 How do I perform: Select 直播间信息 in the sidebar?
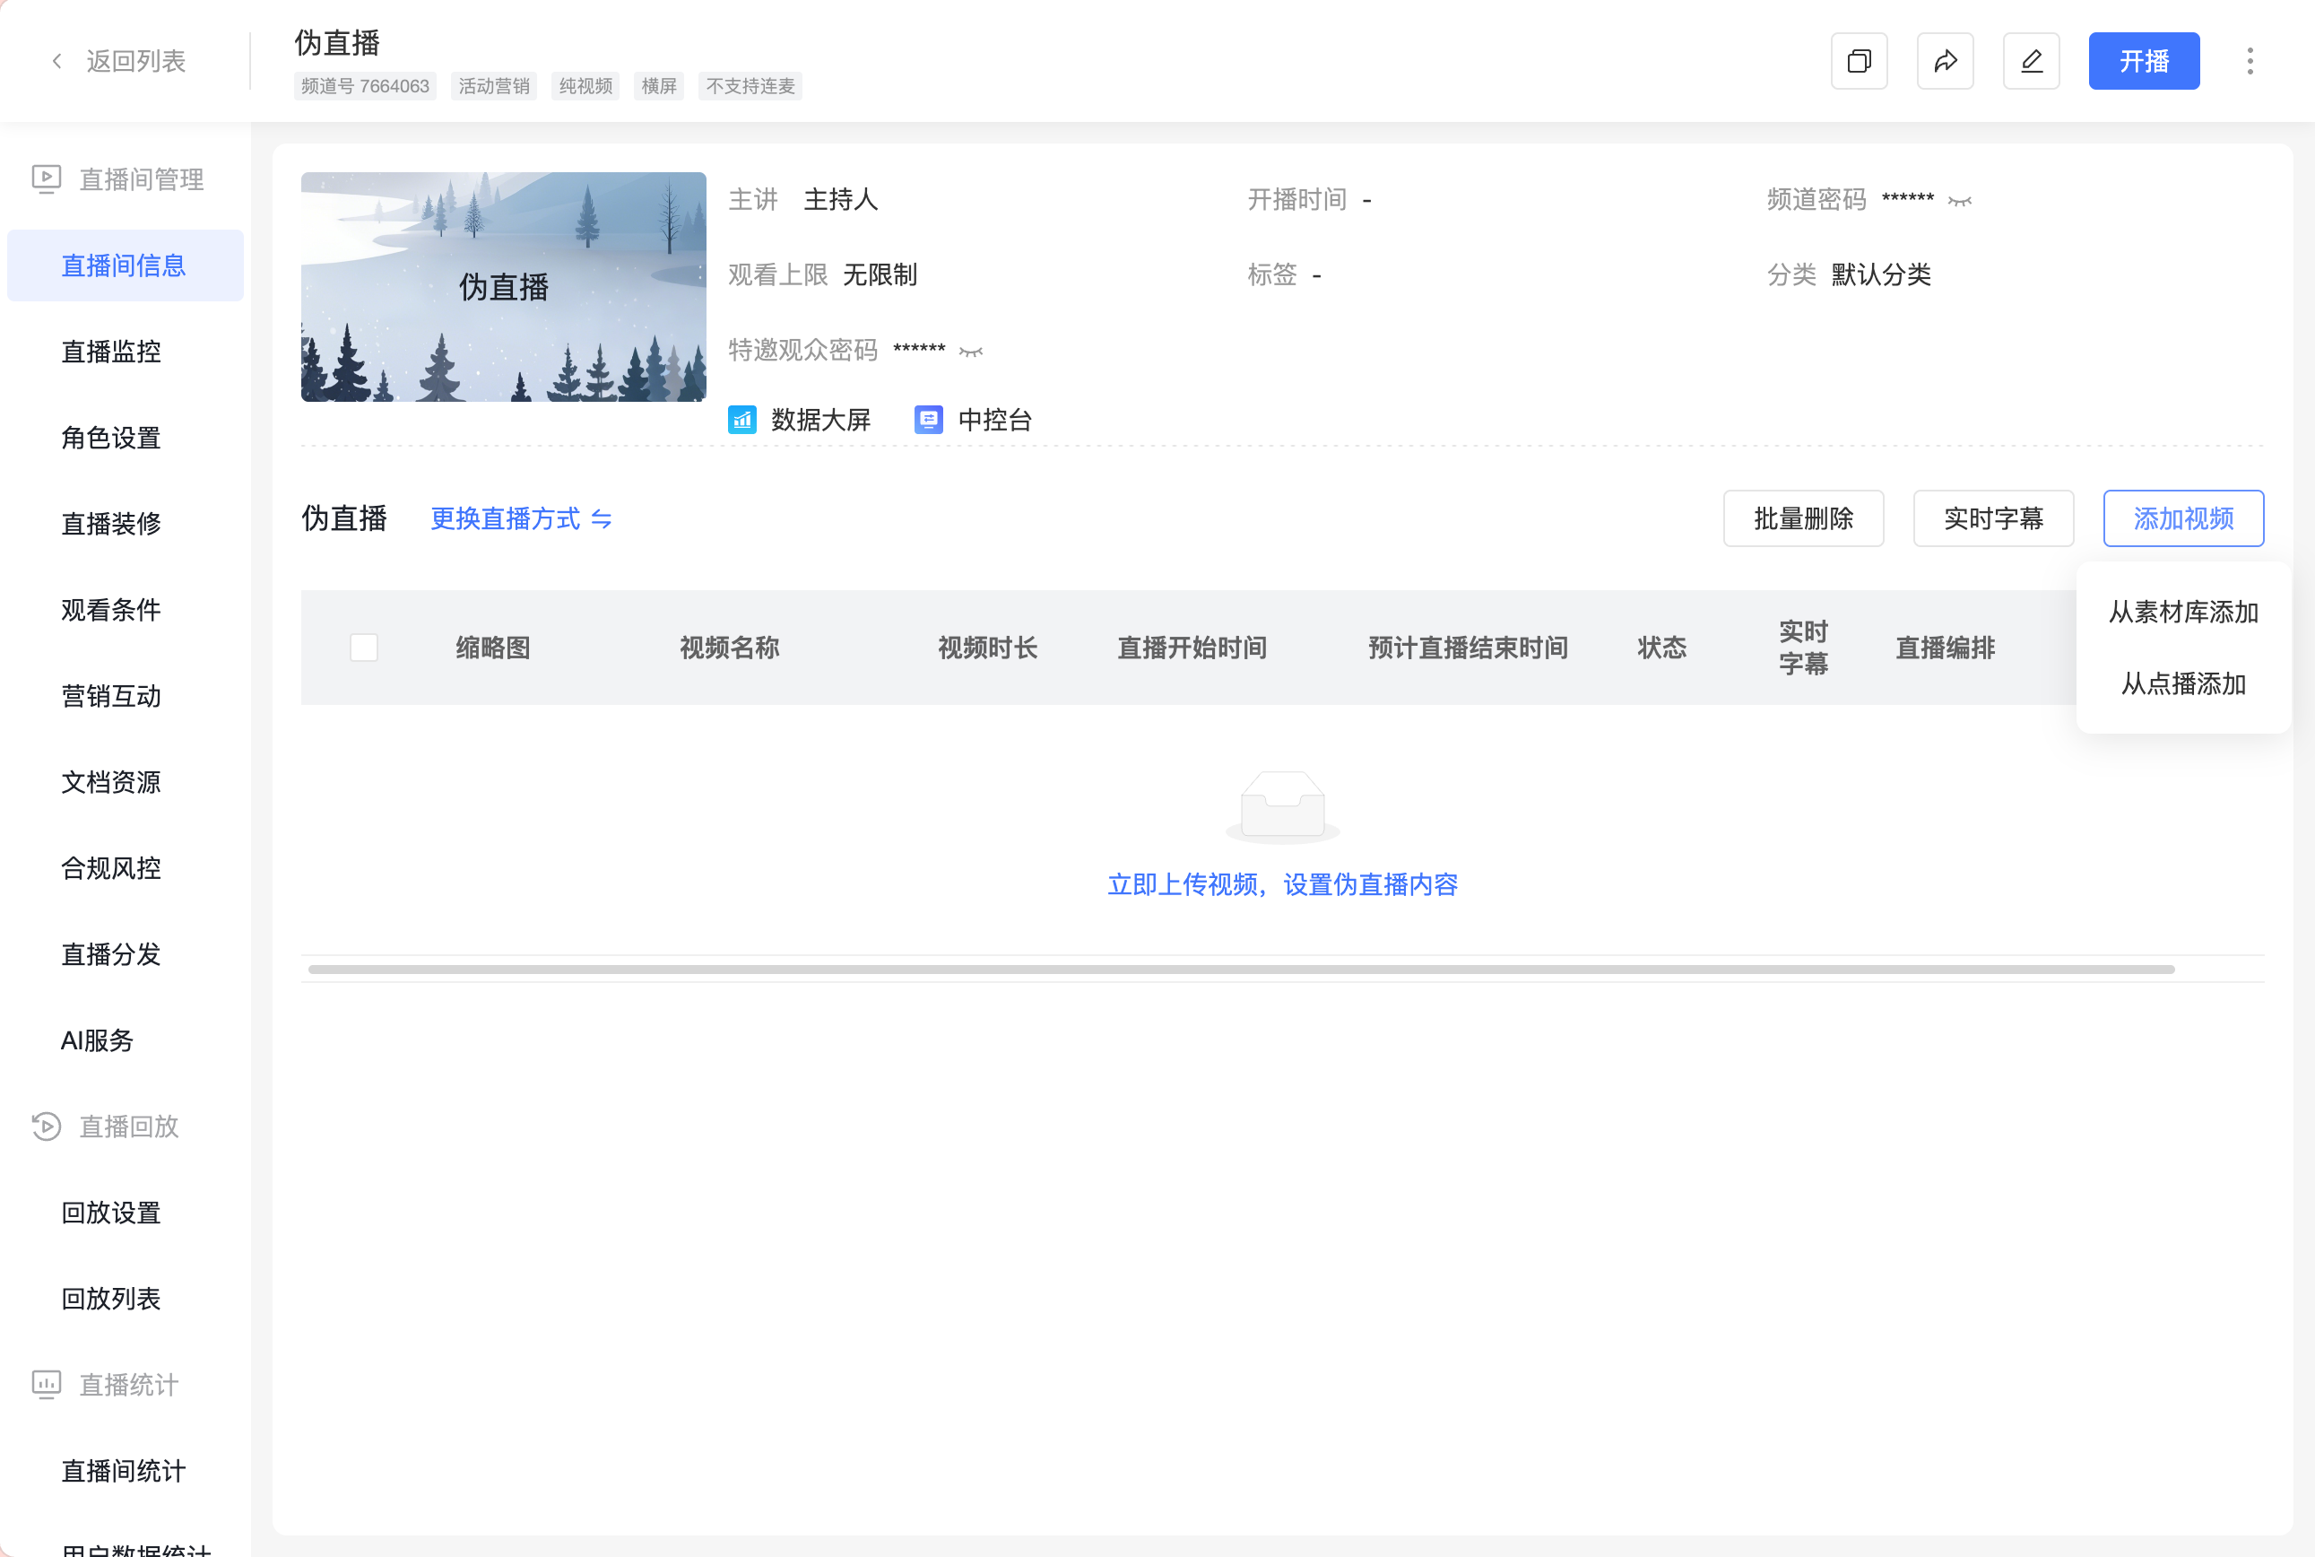126,265
